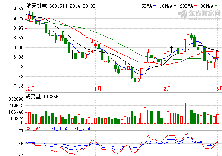Click the RSI_A:54 indicator label
Screen dimensions: 222x156
coord(36,128)
